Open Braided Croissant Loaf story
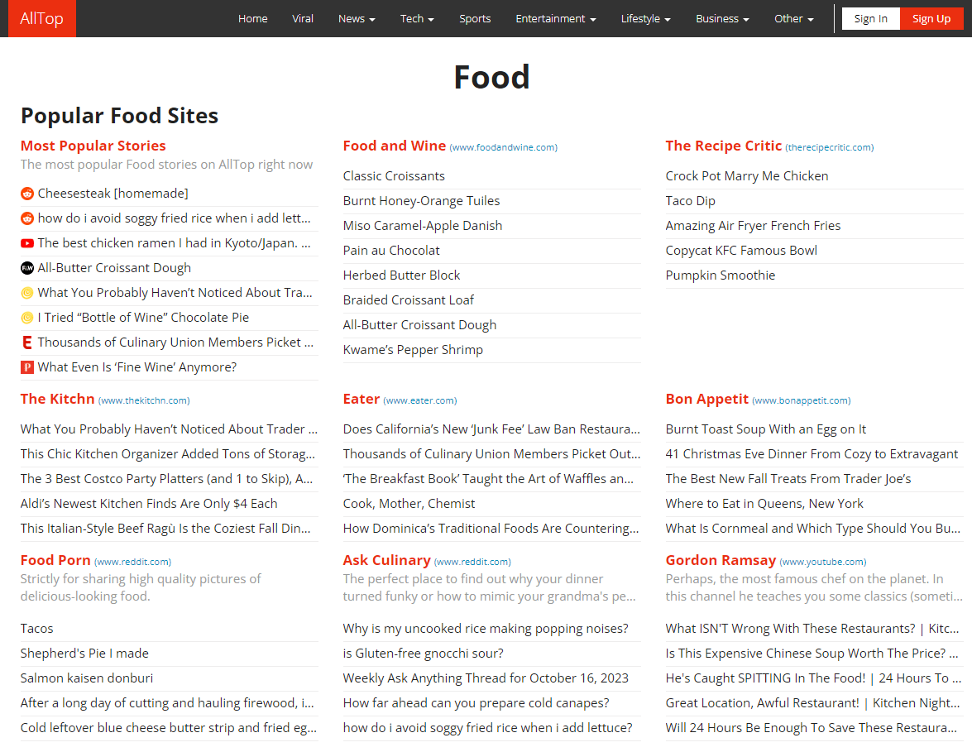 point(409,300)
